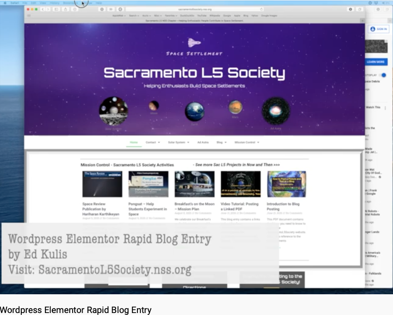Click the Sacramento L5 Society heading
This screenshot has height=315, width=393.
(194, 73)
